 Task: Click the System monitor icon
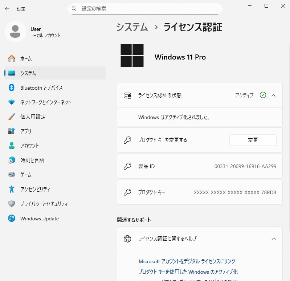pos(12,73)
